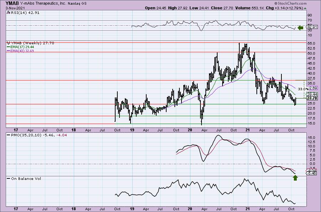
Task: Click the 70 level on the RSI axis
Action: (310, 20)
